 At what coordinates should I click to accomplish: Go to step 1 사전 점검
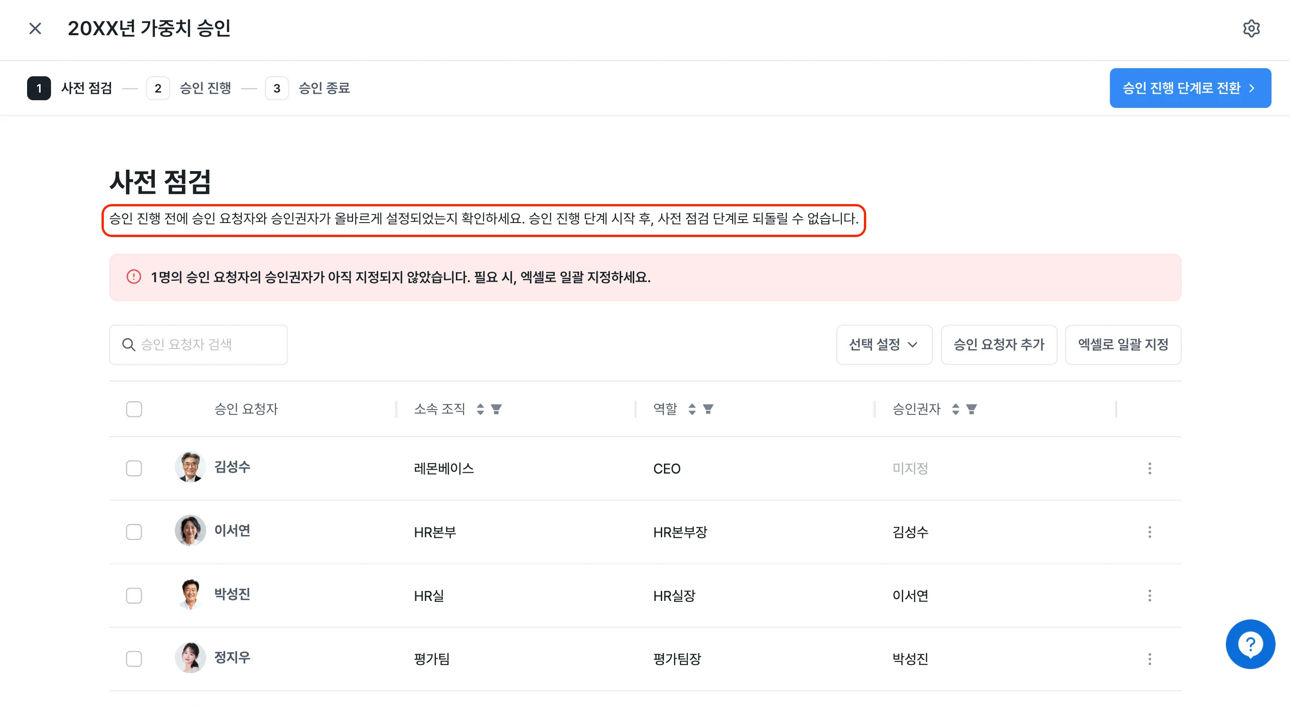[70, 88]
